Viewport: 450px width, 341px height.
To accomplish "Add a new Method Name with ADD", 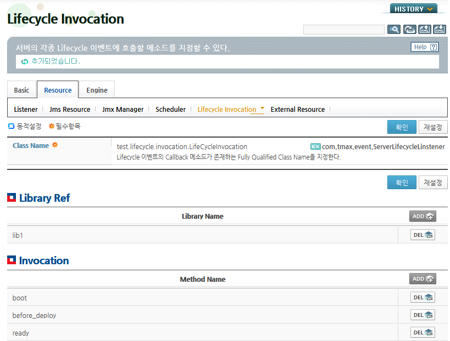I will tap(423, 279).
